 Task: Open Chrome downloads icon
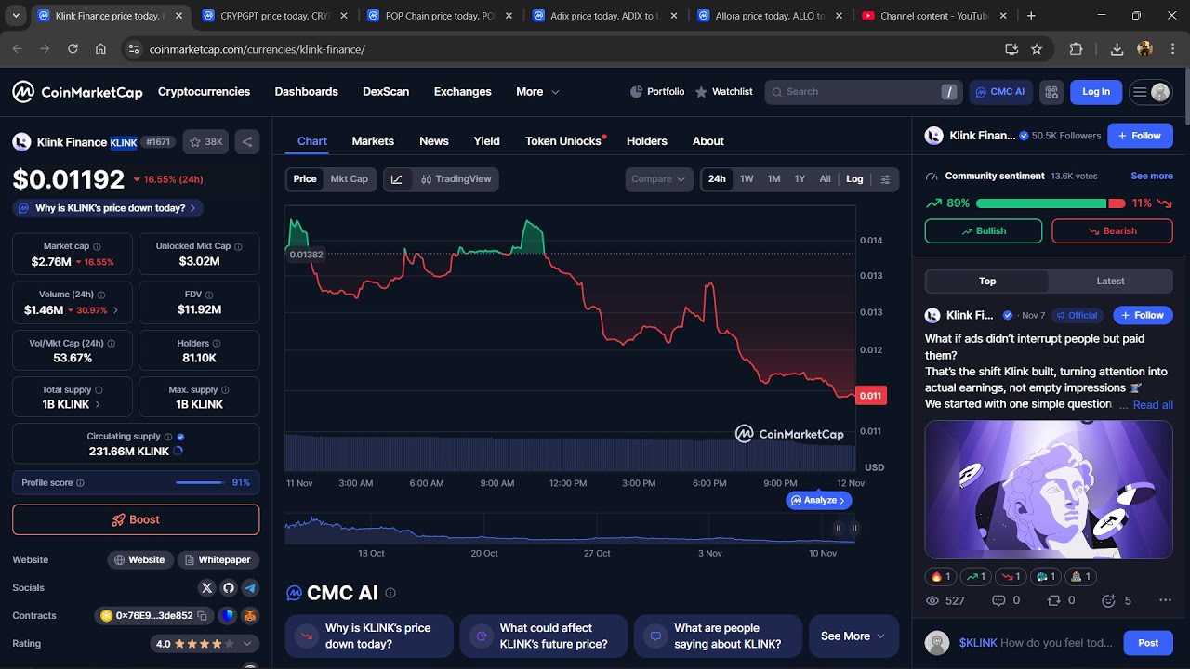click(x=1117, y=49)
